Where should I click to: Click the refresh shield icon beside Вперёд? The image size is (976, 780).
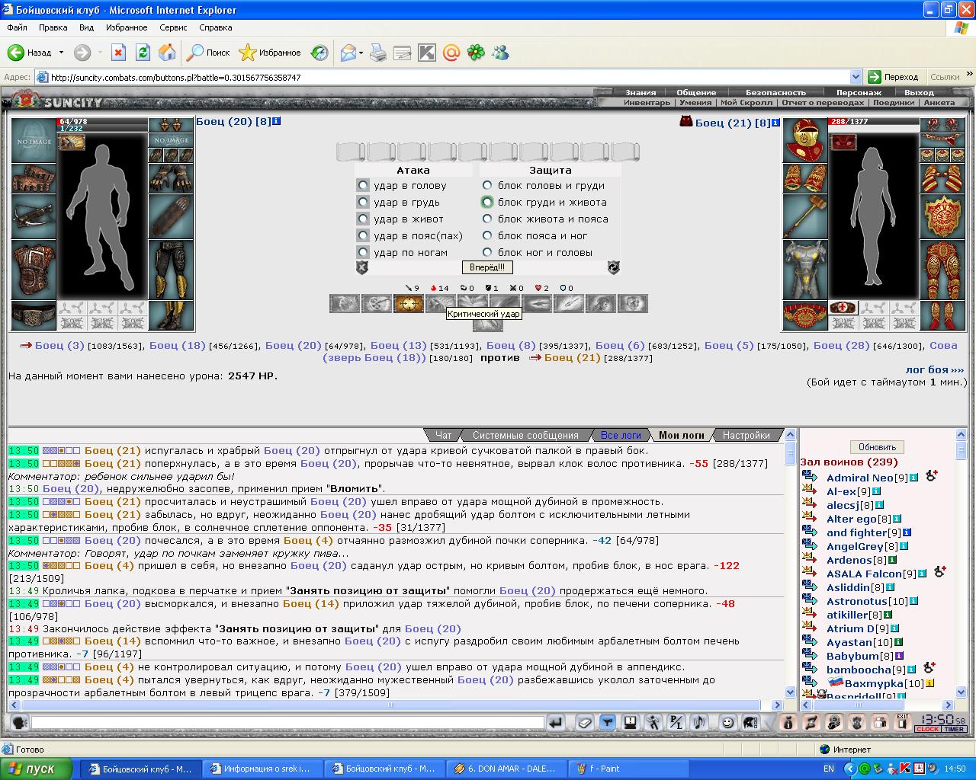613,267
